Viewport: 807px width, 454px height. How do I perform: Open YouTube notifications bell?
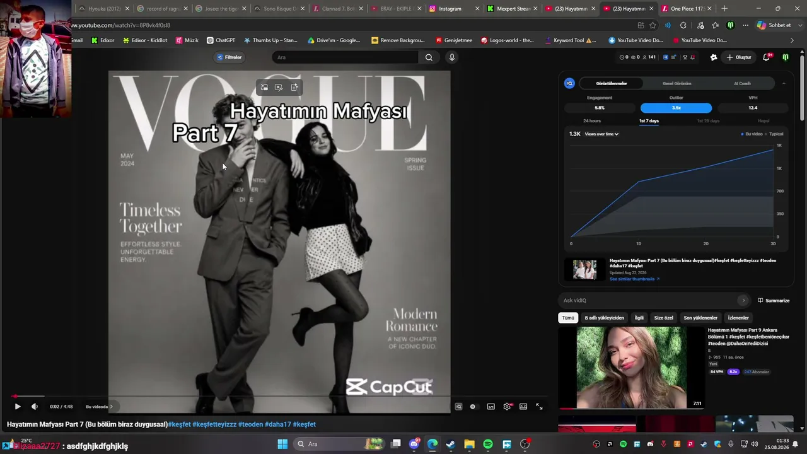(767, 57)
